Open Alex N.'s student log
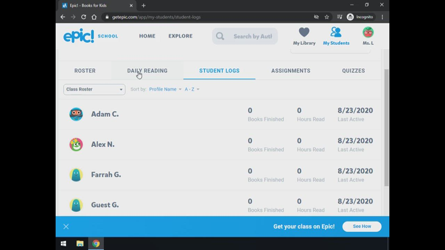The width and height of the screenshot is (445, 250). pos(219,144)
